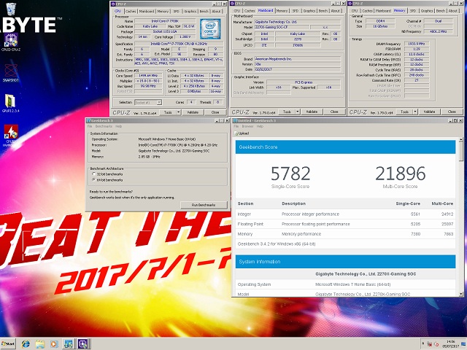Switch to Caches tab in first CPU-Z window
467x350 pixels.
(x=131, y=12)
